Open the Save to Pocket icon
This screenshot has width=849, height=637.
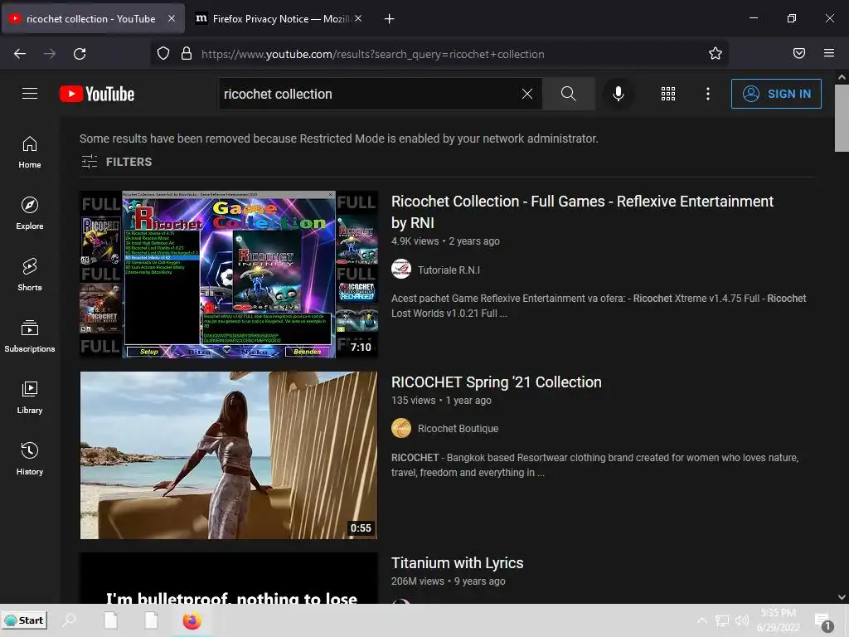[798, 53]
